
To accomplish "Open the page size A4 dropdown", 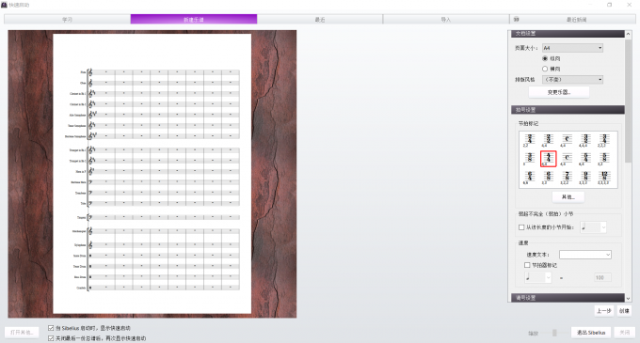I will (x=572, y=48).
